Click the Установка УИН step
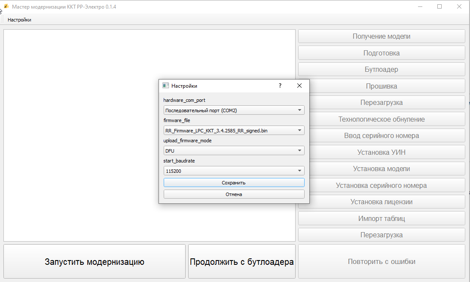 (381, 152)
